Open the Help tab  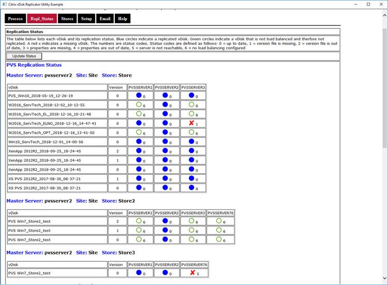tap(123, 19)
